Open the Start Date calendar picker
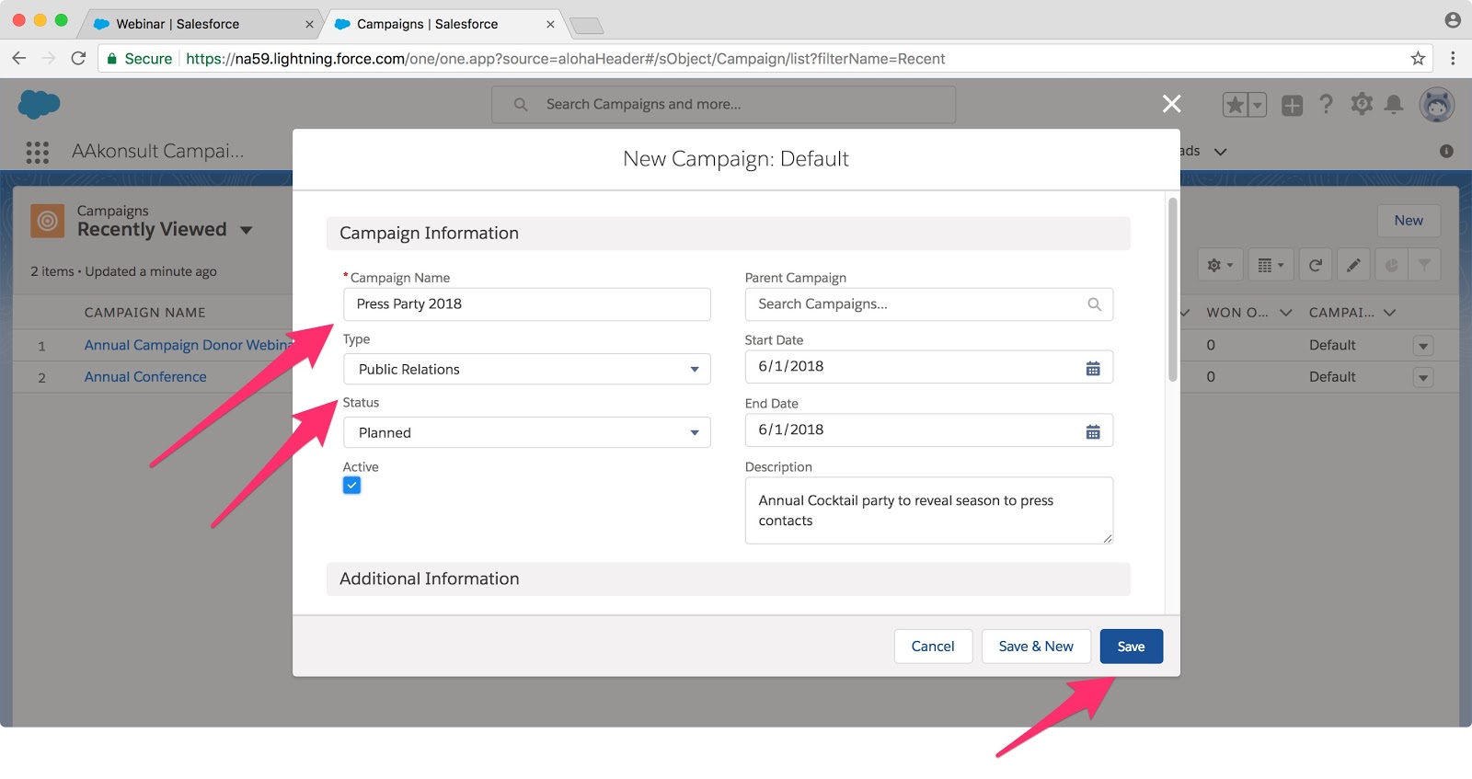 point(1093,368)
